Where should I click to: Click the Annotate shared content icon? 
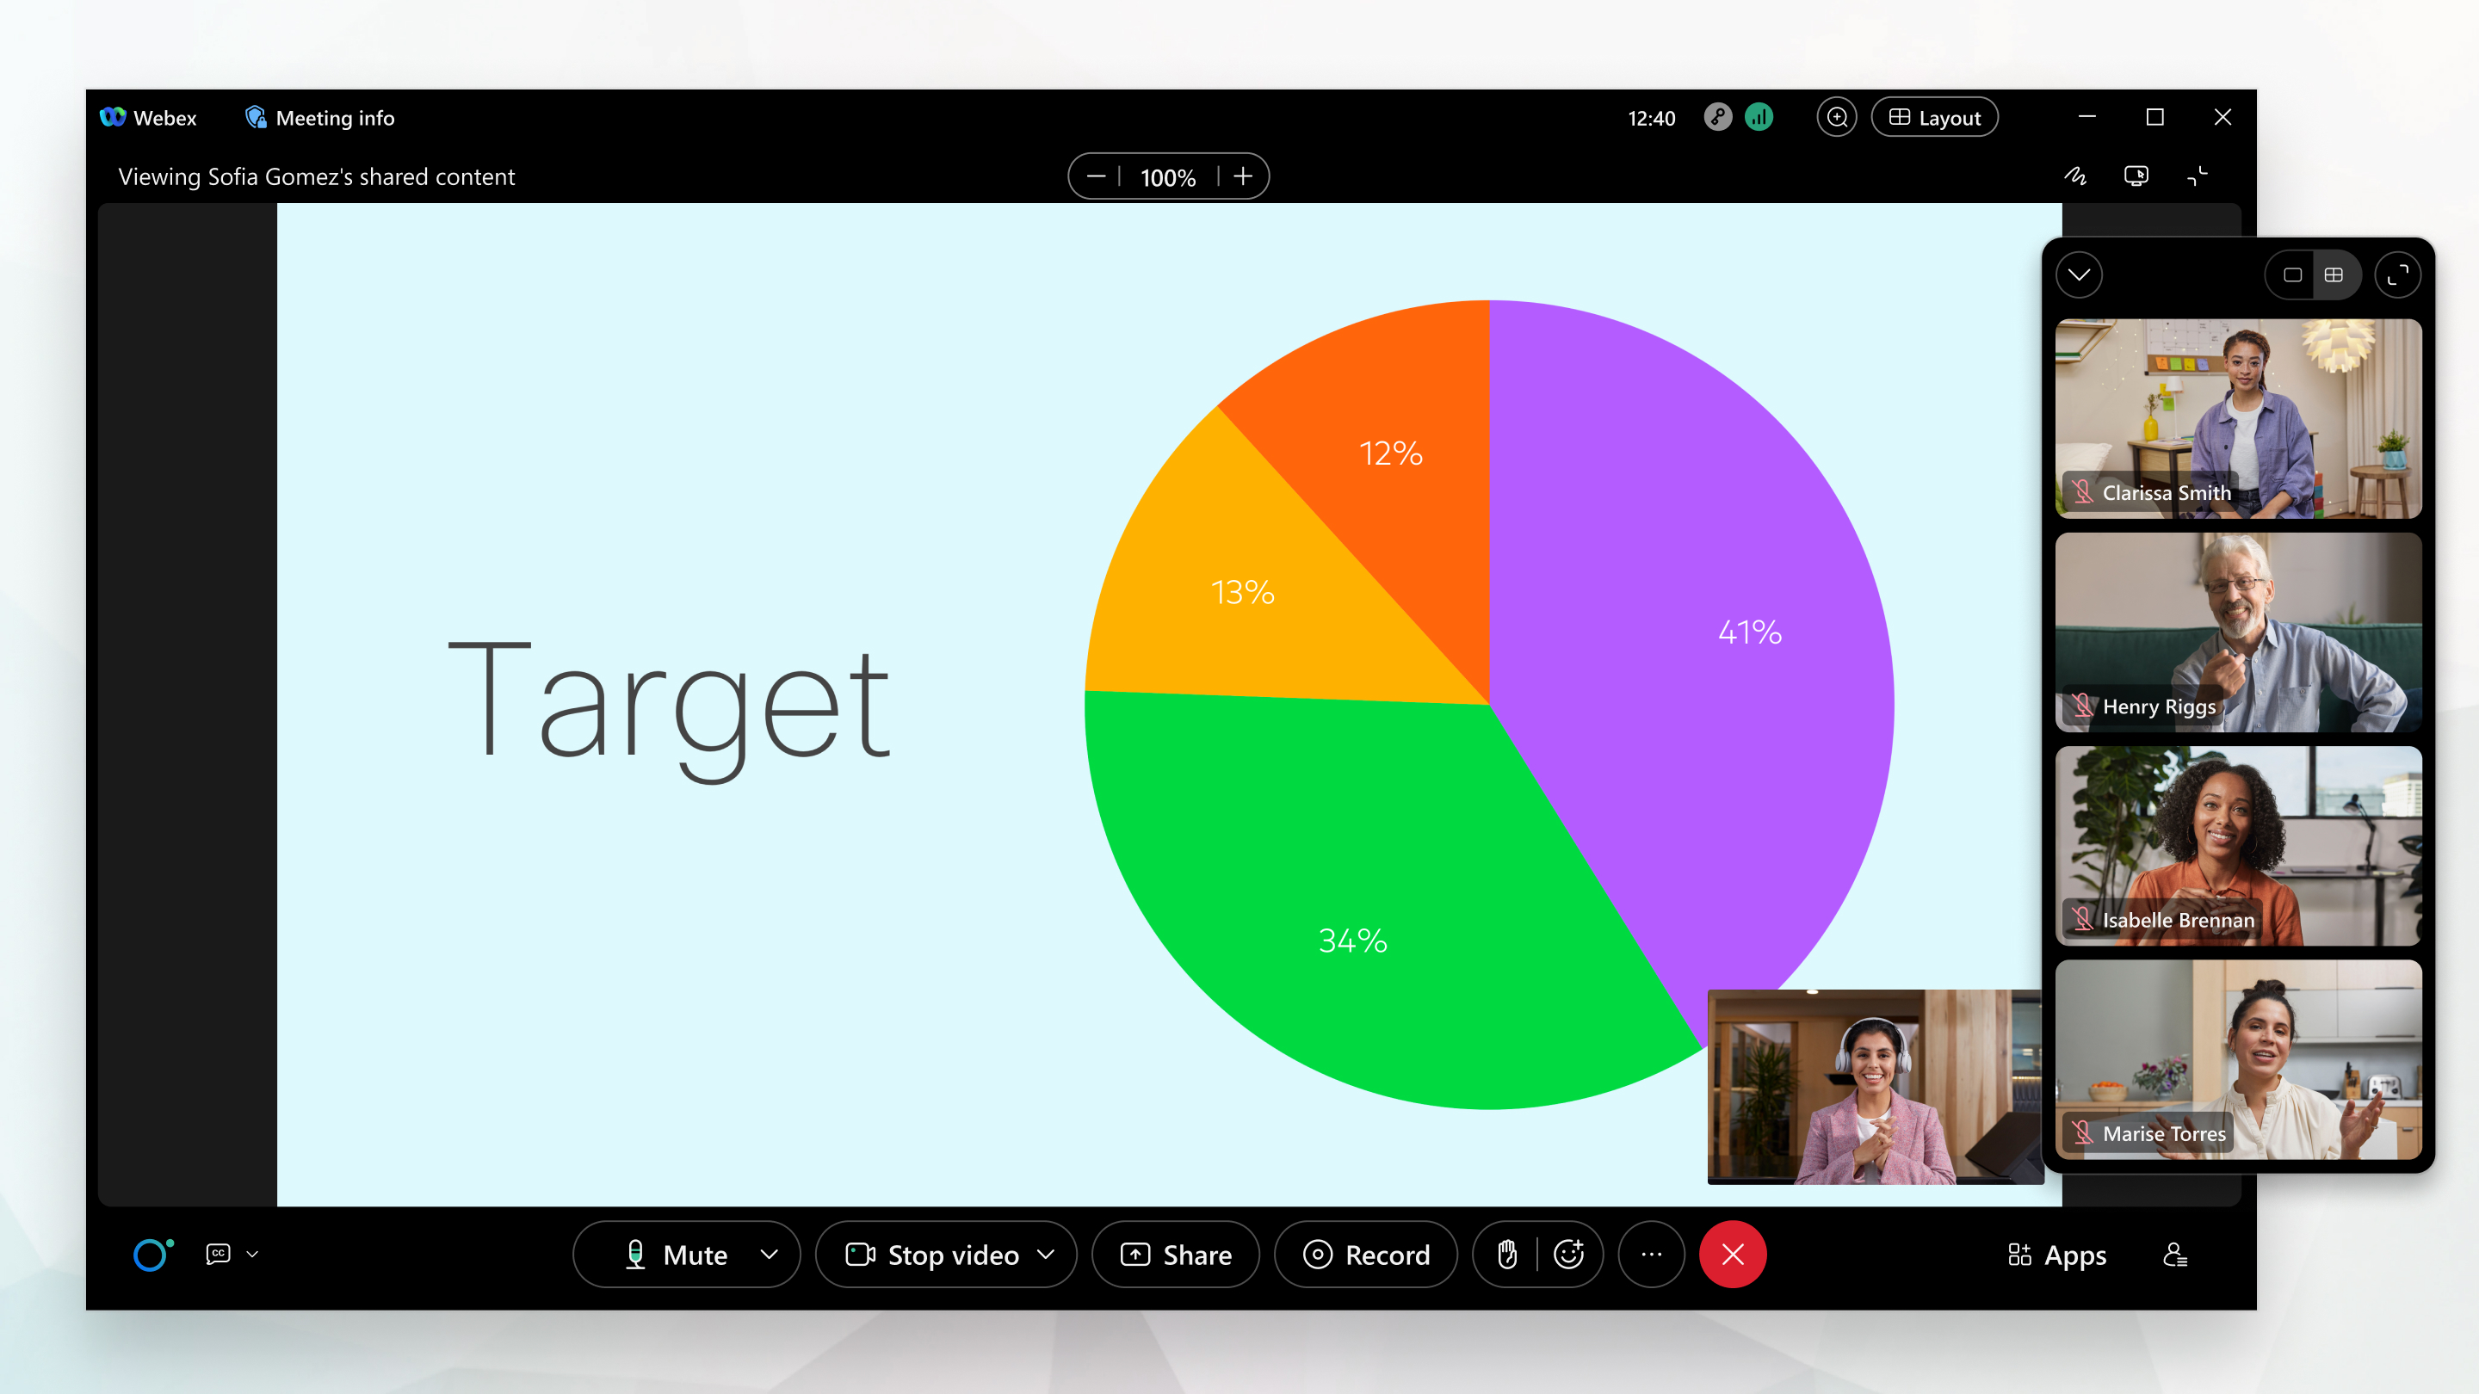tap(2074, 176)
